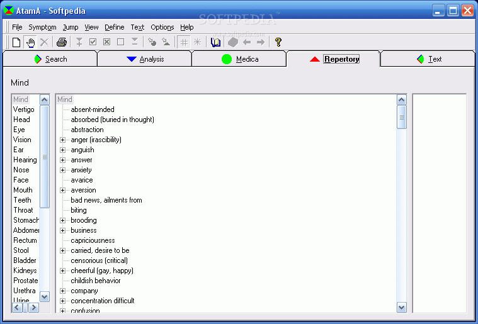
Task: Click the funnel with plus icon
Action: point(79,42)
